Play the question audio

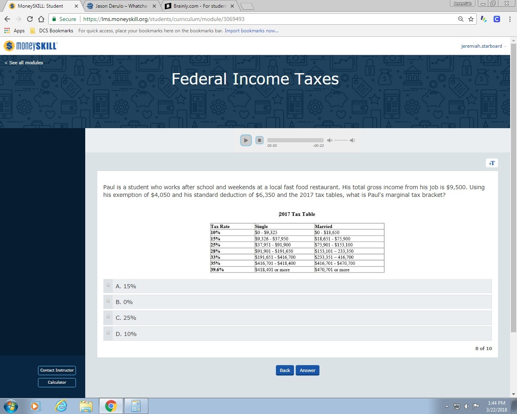click(246, 140)
